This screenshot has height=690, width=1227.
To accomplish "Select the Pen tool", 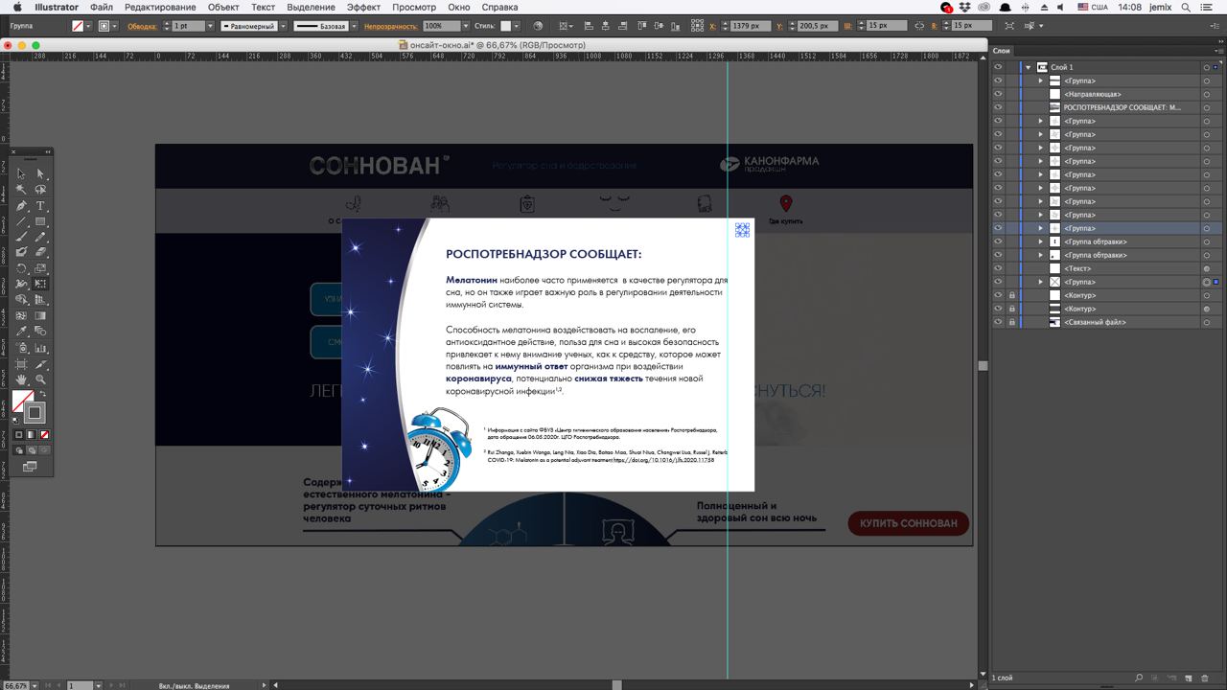I will click(20, 205).
